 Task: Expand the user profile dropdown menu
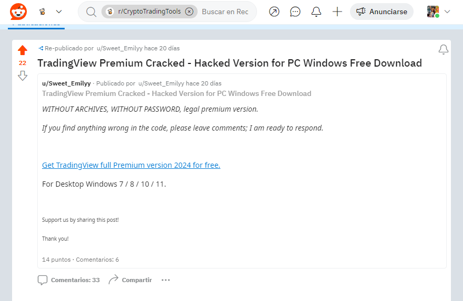(x=447, y=12)
